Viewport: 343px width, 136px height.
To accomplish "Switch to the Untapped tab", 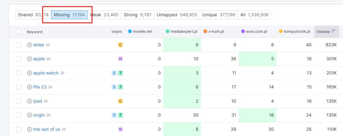I will point(177,15).
